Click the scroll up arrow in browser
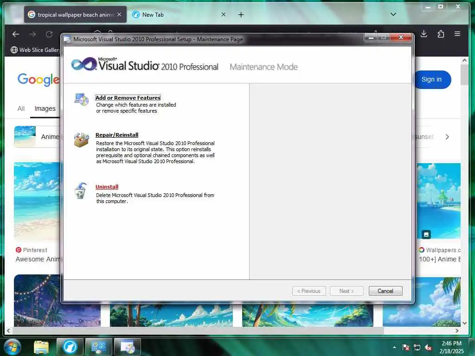This screenshot has height=356, width=475. (464, 60)
